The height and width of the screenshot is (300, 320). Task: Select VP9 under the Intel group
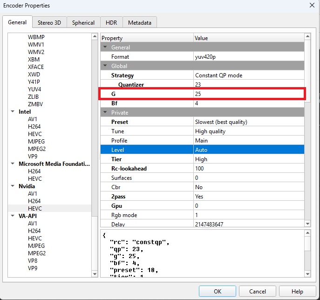pos(33,157)
